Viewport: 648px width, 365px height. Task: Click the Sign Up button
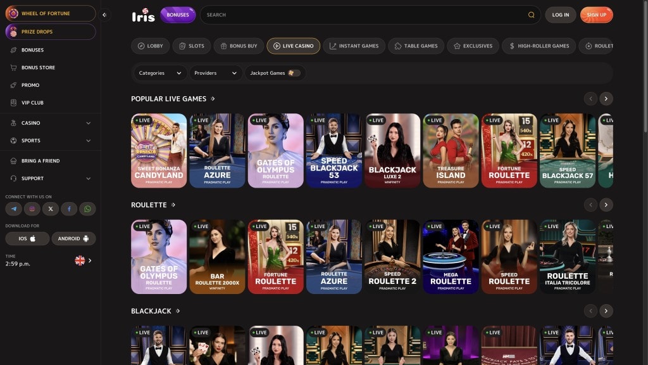click(x=596, y=15)
